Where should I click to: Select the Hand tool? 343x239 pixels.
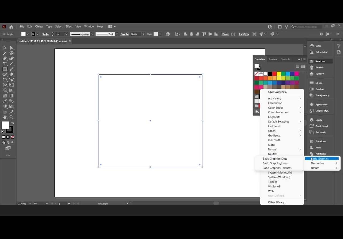point(5,117)
